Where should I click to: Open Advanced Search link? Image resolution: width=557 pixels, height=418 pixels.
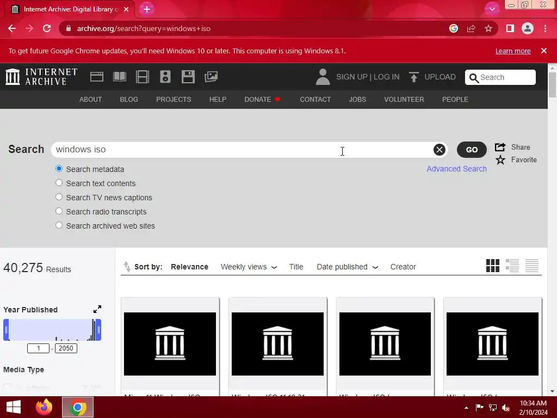pyautogui.click(x=456, y=169)
